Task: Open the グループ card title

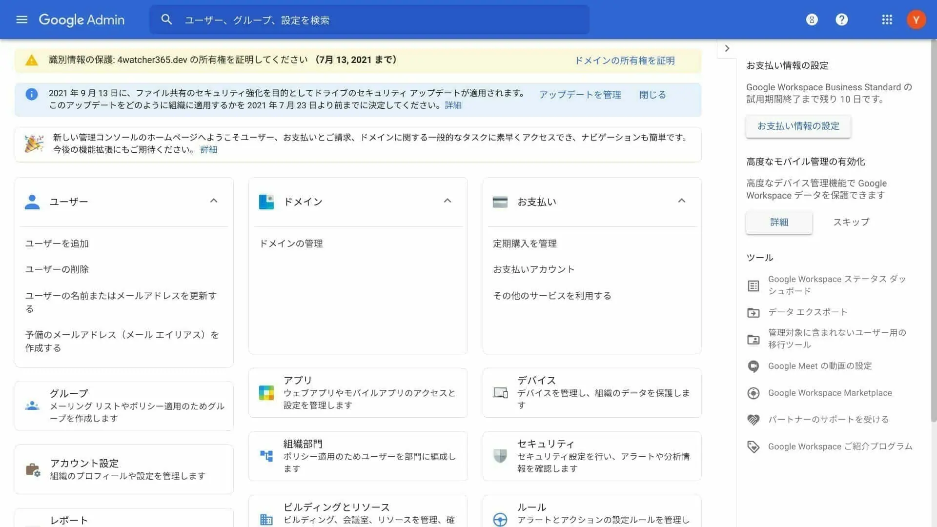Action: point(69,393)
